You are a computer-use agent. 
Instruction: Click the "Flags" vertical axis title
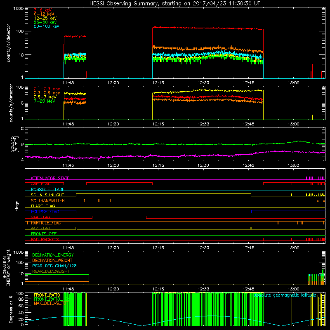click(x=16, y=206)
